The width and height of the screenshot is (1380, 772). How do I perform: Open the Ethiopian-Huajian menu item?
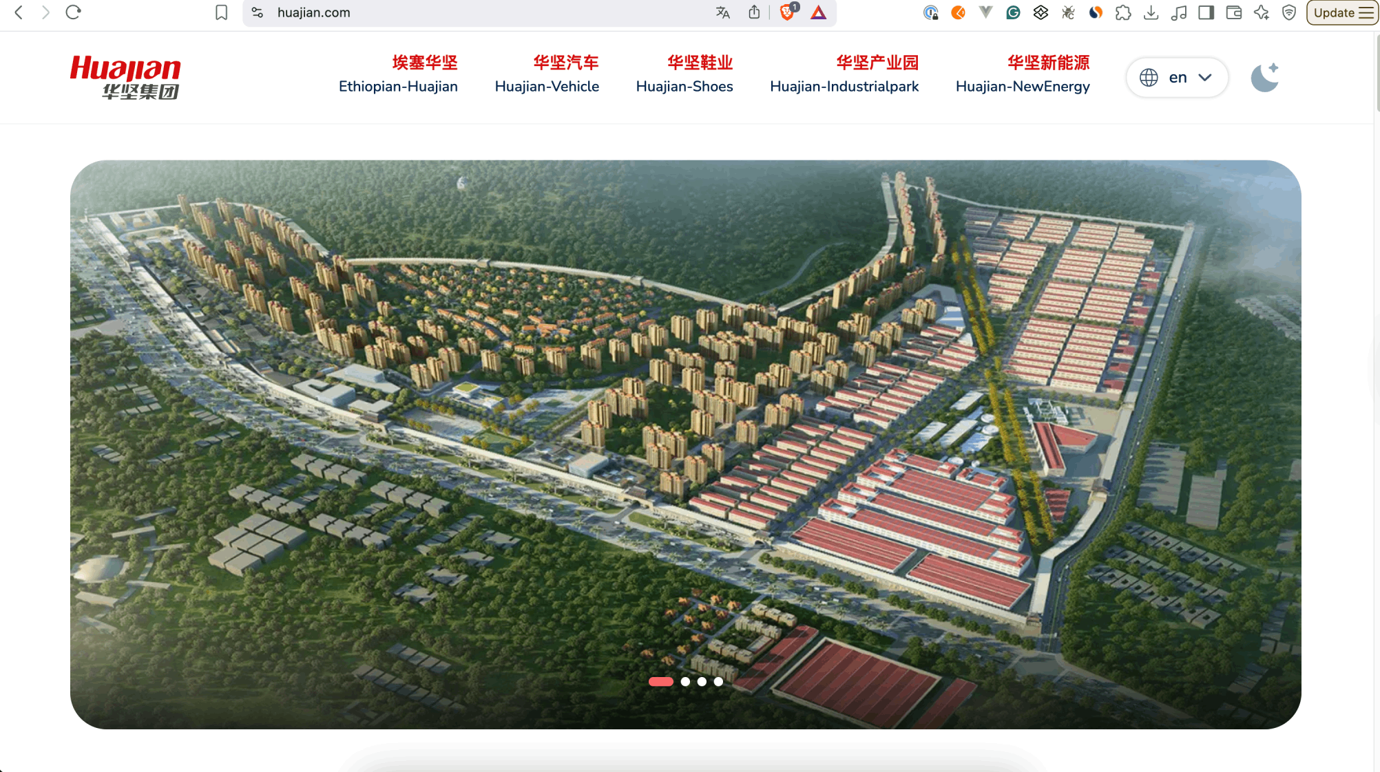(x=398, y=74)
